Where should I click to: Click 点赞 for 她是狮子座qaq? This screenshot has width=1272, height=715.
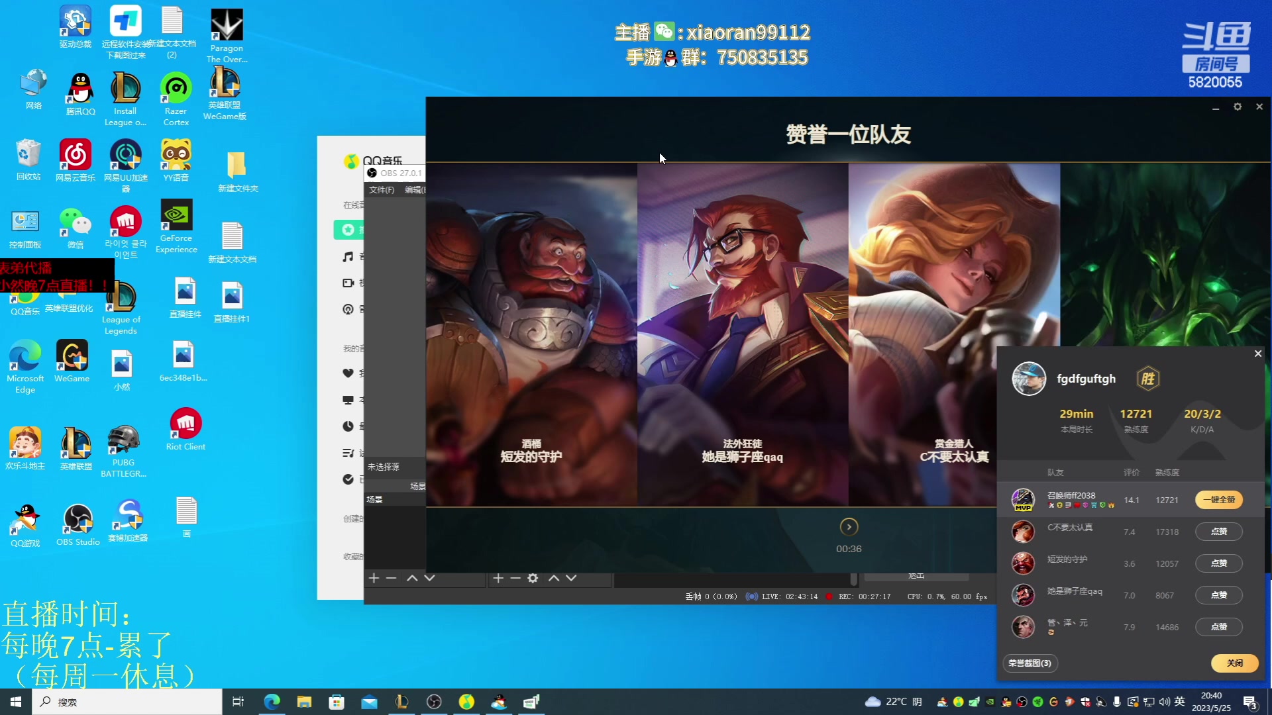coord(1219,595)
